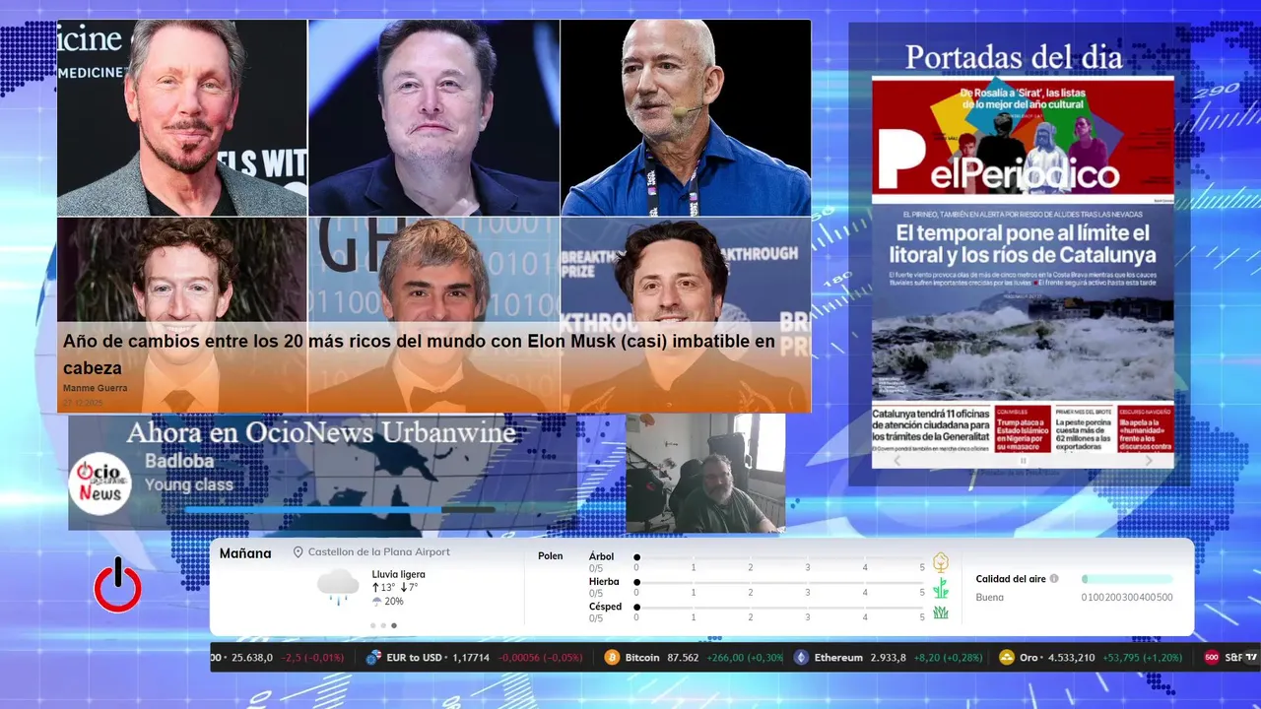Click the gold Oro ticker icon
Screen dimensions: 1261x709
1006,657
